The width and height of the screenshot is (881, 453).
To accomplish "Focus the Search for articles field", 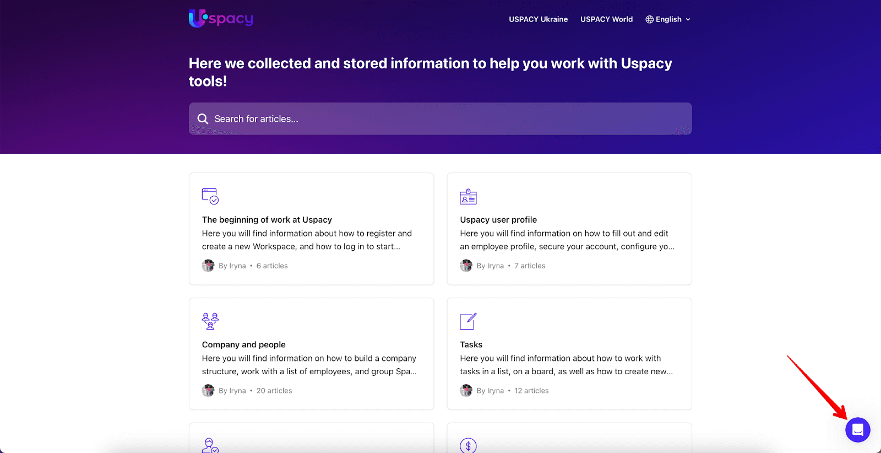I will (440, 119).
